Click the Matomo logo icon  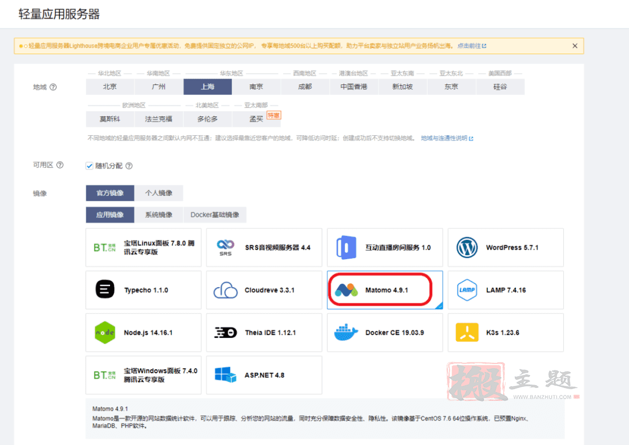pyautogui.click(x=346, y=289)
